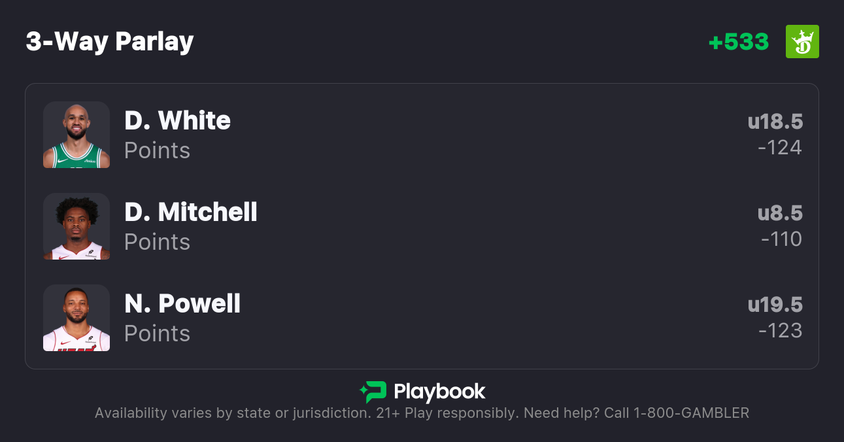Select the 3-Way Parlay title

click(110, 42)
